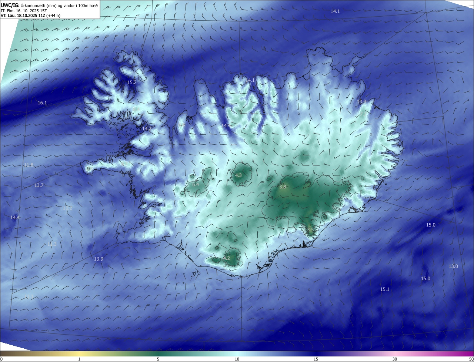Image resolution: width=474 pixels, height=362 pixels.
Task: Click the 15.1 value in the southeast sea
Action: [385, 289]
